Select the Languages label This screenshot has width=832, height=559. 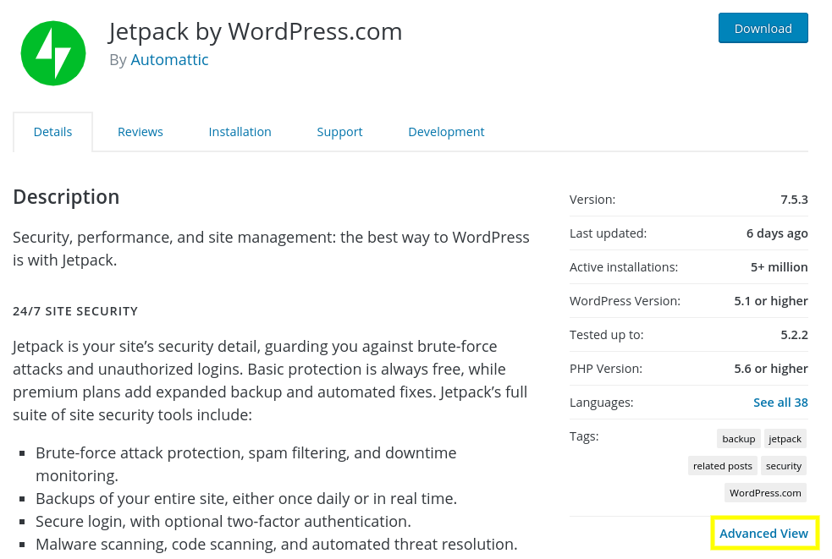(x=601, y=403)
